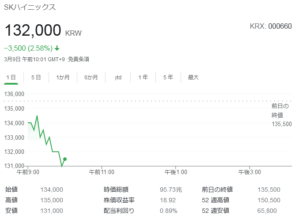Select the ytd tab
The height and width of the screenshot is (223, 295).
(x=118, y=78)
